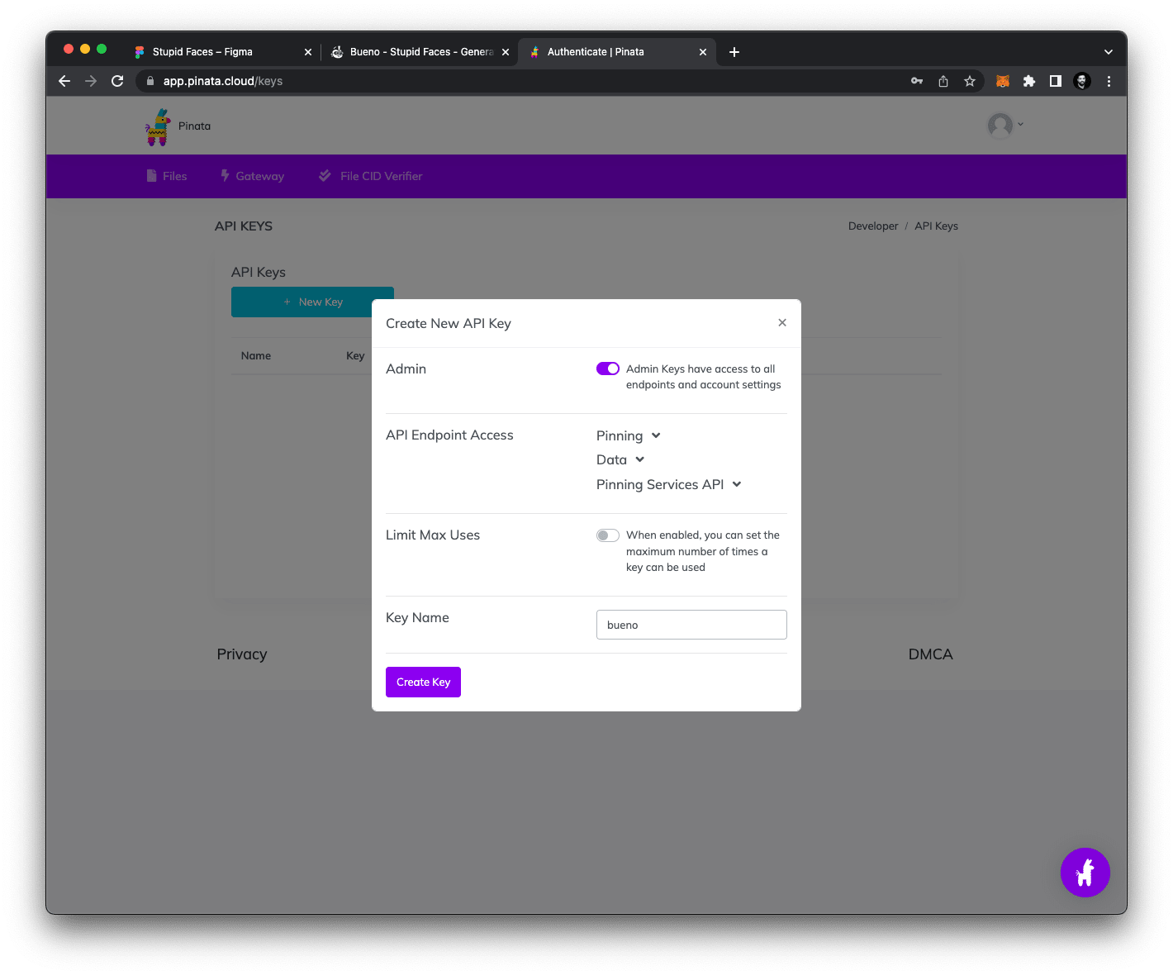
Task: Go back in browser history
Action: point(64,81)
